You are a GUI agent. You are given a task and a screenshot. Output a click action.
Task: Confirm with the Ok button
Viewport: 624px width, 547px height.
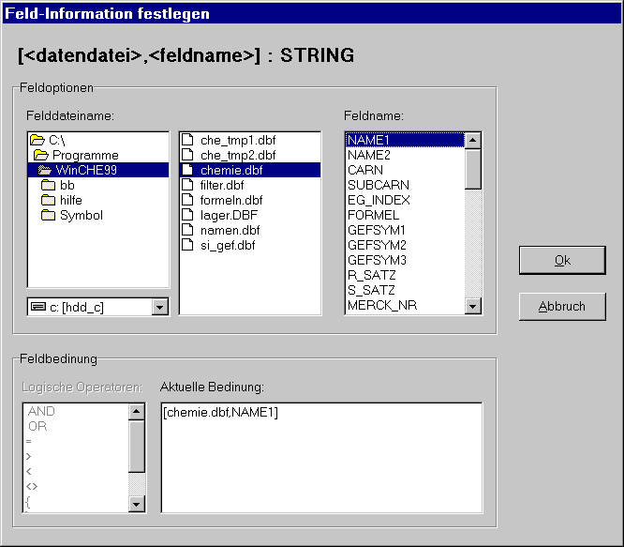pos(562,261)
